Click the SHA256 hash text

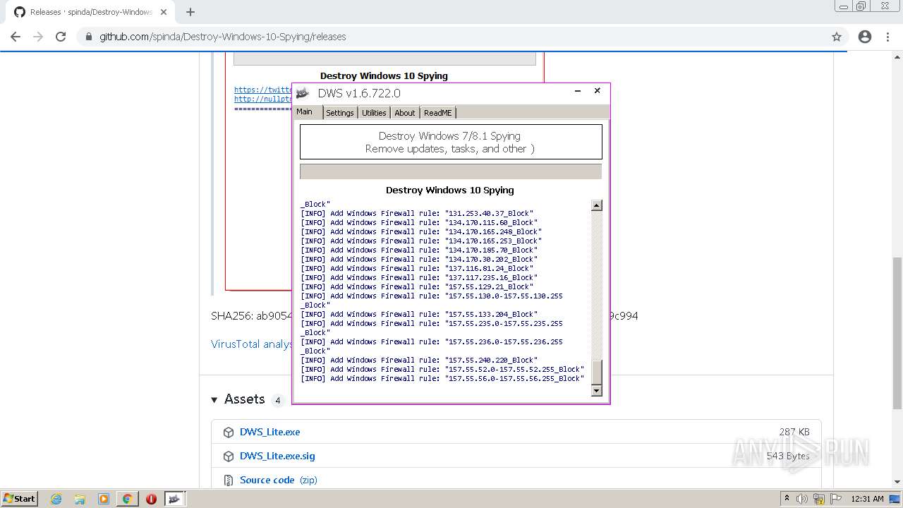point(251,315)
